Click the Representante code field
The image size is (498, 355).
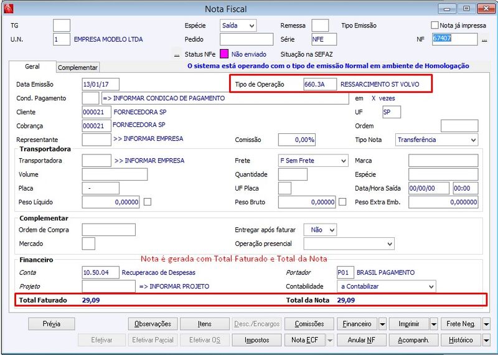pos(96,140)
